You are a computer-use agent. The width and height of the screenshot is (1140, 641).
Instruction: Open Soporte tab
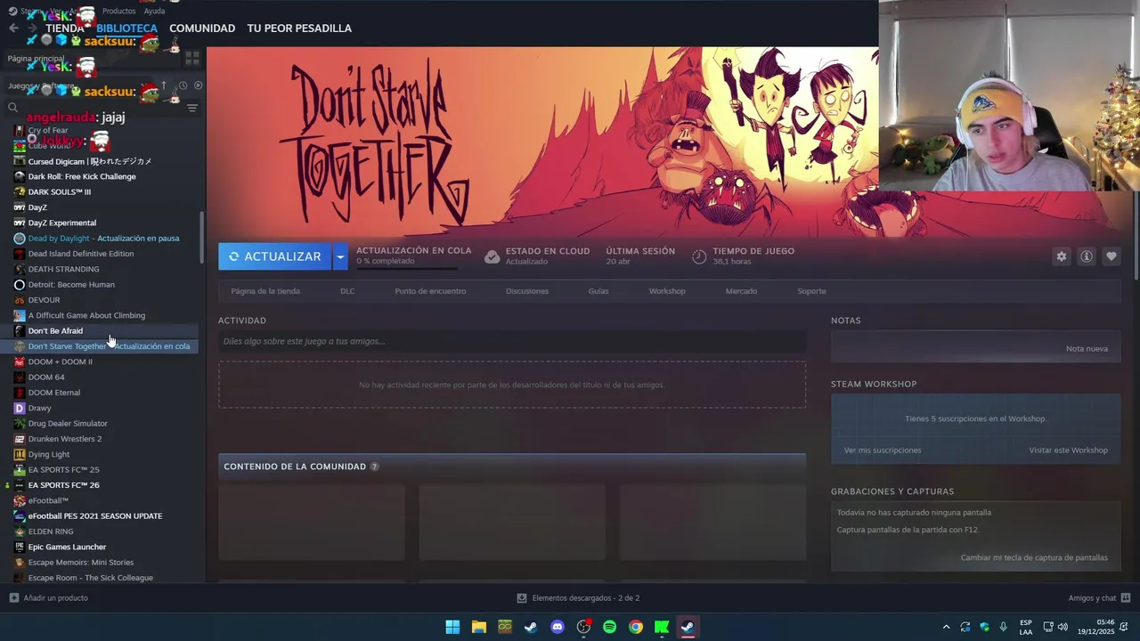(x=811, y=291)
